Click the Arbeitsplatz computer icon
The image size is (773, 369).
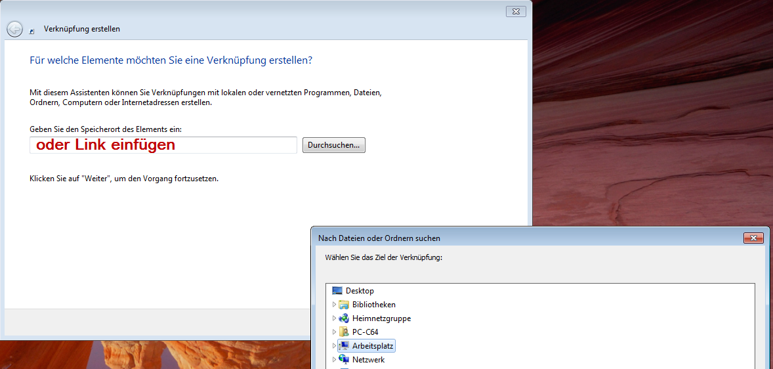coord(344,346)
